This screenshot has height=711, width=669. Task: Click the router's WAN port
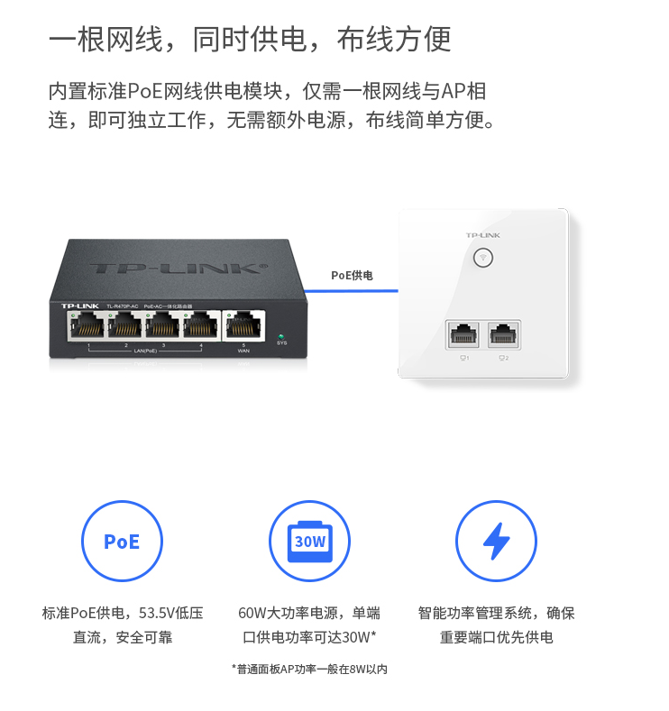tap(244, 325)
